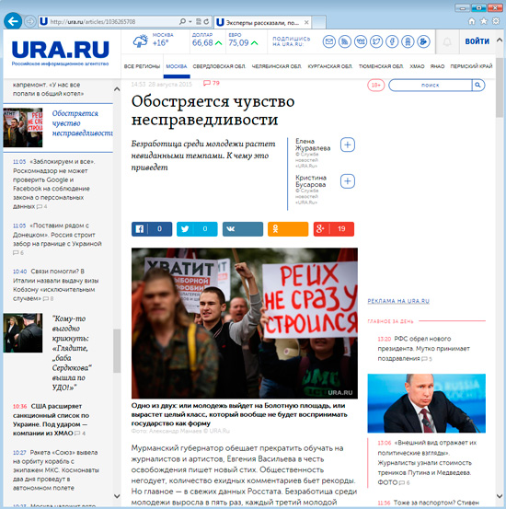The image size is (506, 509).
Task: Open news '«Поставим рядом с Донецком»'
Action: (x=57, y=238)
